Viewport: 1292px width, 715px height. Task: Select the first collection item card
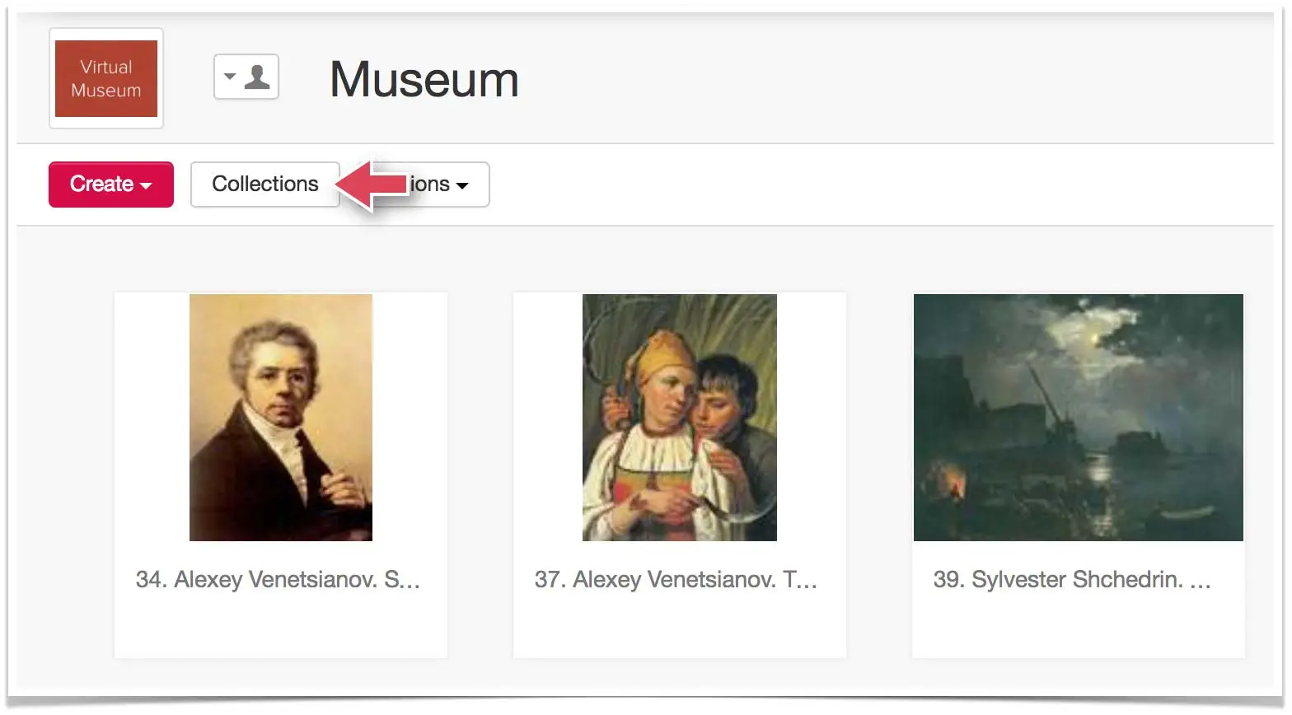point(281,475)
